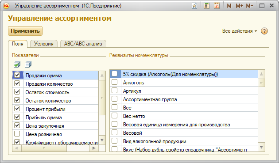
Task: Switch to the Условия tab
Action: [x=44, y=44]
